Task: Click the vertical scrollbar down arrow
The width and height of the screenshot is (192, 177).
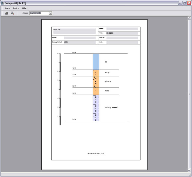Action: coord(189,171)
